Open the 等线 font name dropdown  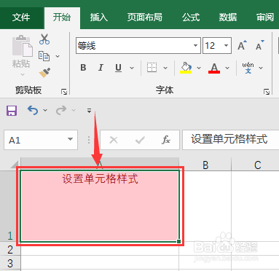click(x=195, y=45)
